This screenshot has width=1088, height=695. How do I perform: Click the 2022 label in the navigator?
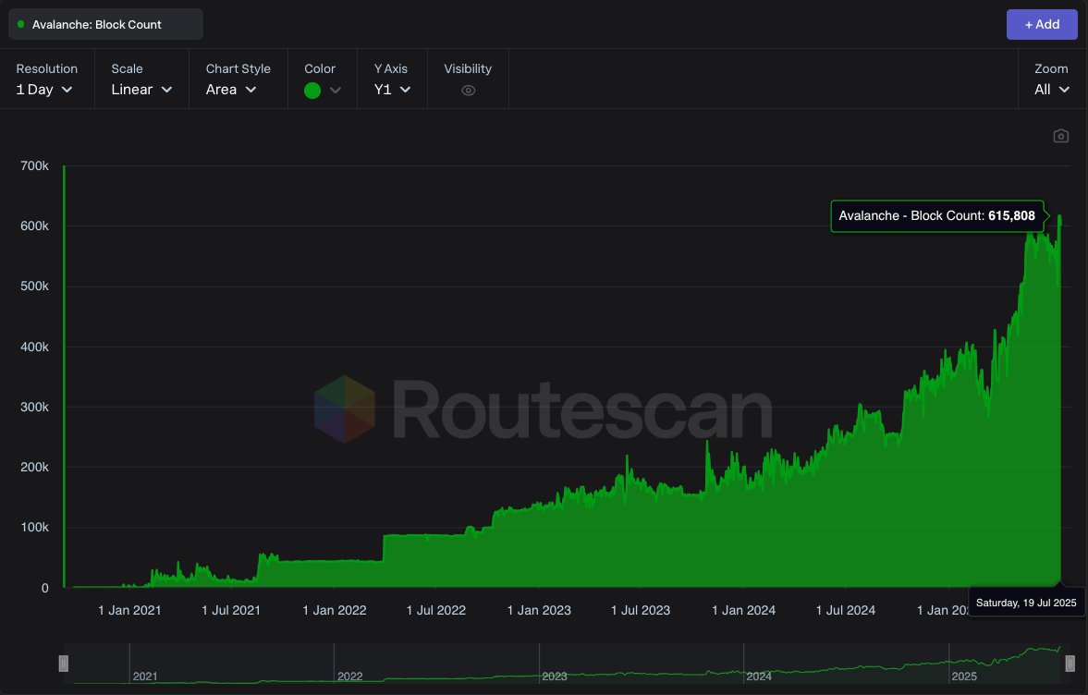point(349,677)
